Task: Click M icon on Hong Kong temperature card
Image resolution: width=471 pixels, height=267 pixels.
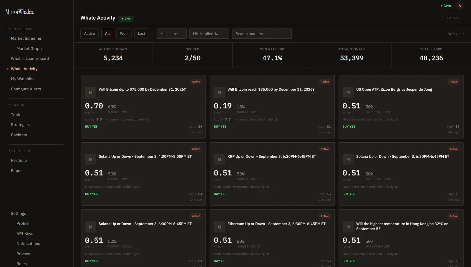Action: (348, 227)
